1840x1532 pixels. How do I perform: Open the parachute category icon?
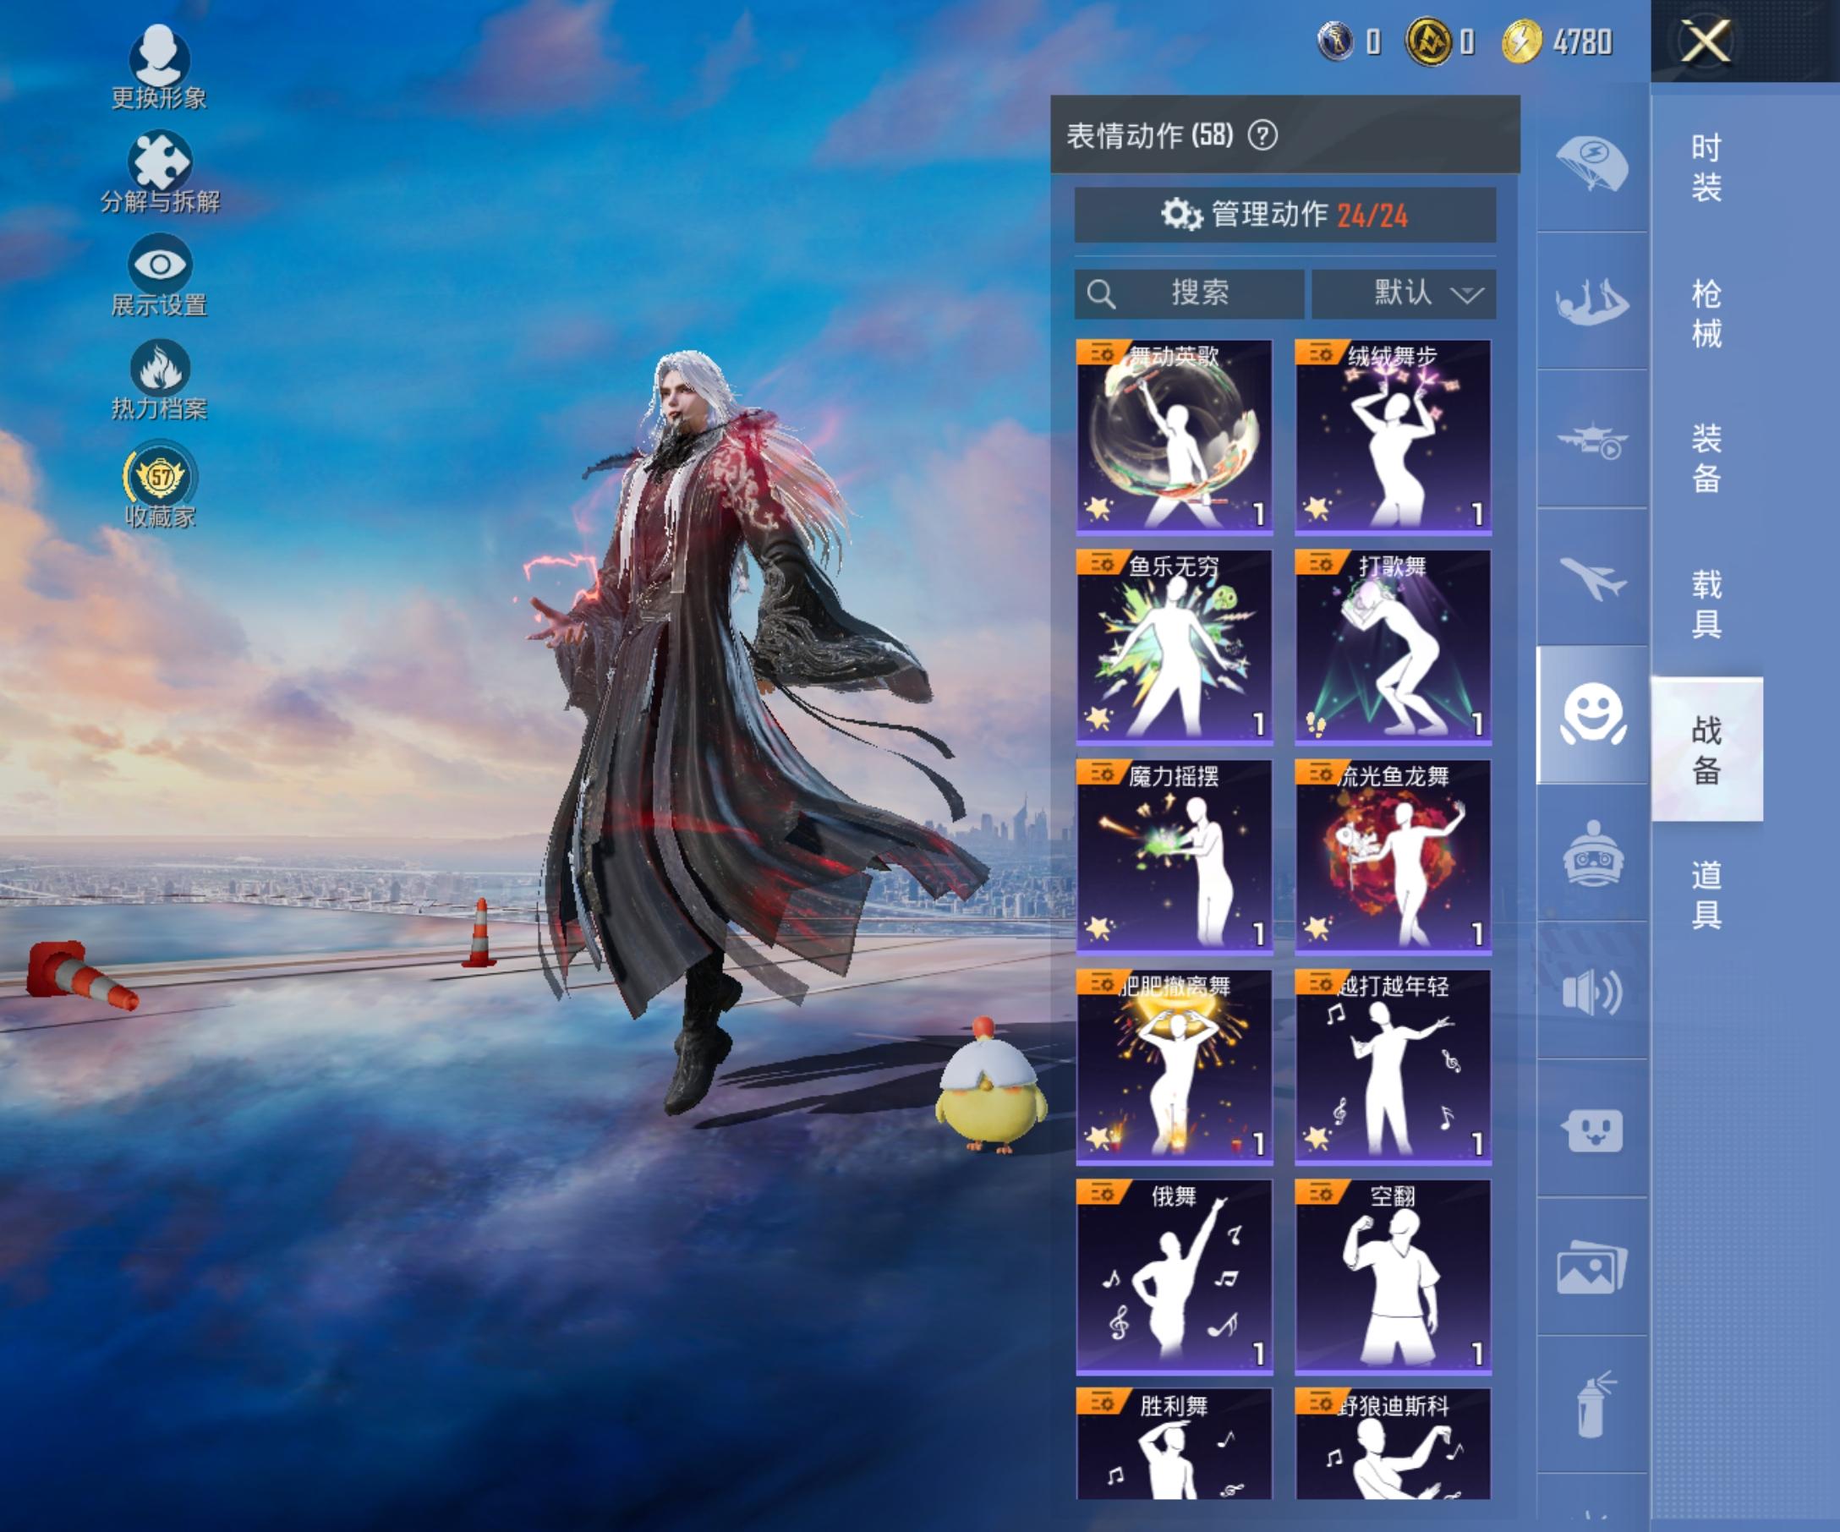(1592, 163)
